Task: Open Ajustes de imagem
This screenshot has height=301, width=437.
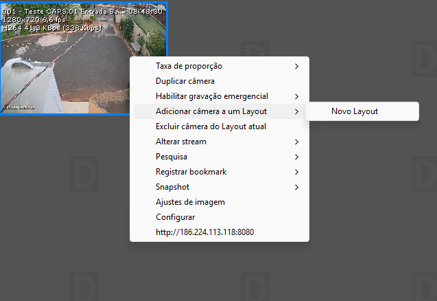Action: pyautogui.click(x=190, y=202)
